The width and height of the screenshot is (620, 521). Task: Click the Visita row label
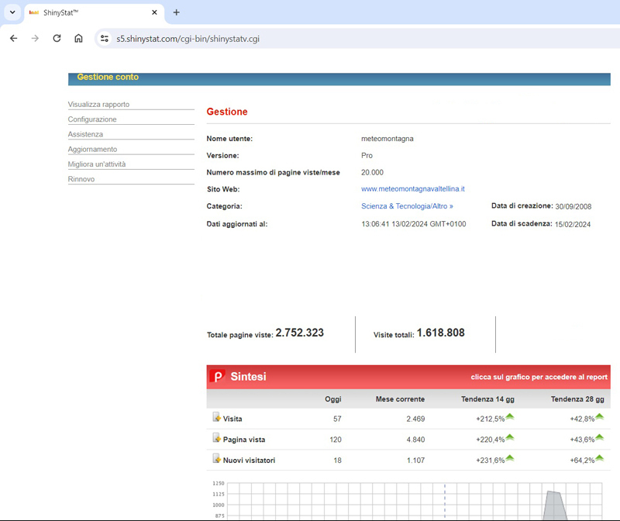pyautogui.click(x=232, y=419)
